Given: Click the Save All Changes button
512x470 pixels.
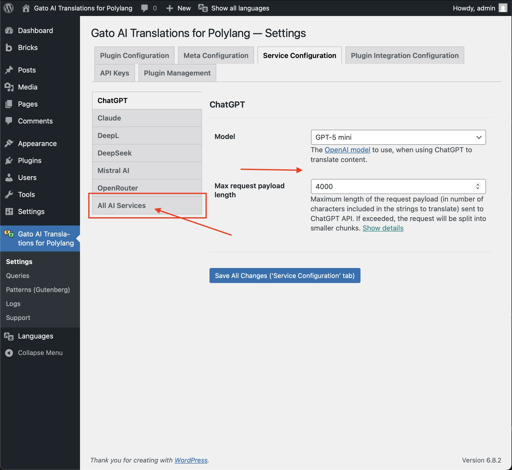Looking at the screenshot, I should (284, 275).
